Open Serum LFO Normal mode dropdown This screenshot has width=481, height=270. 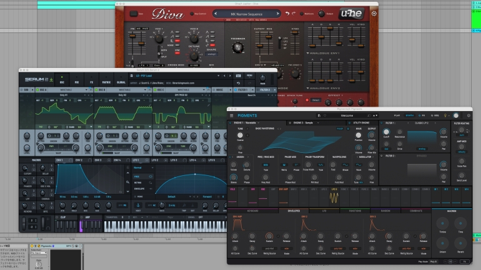click(143, 168)
